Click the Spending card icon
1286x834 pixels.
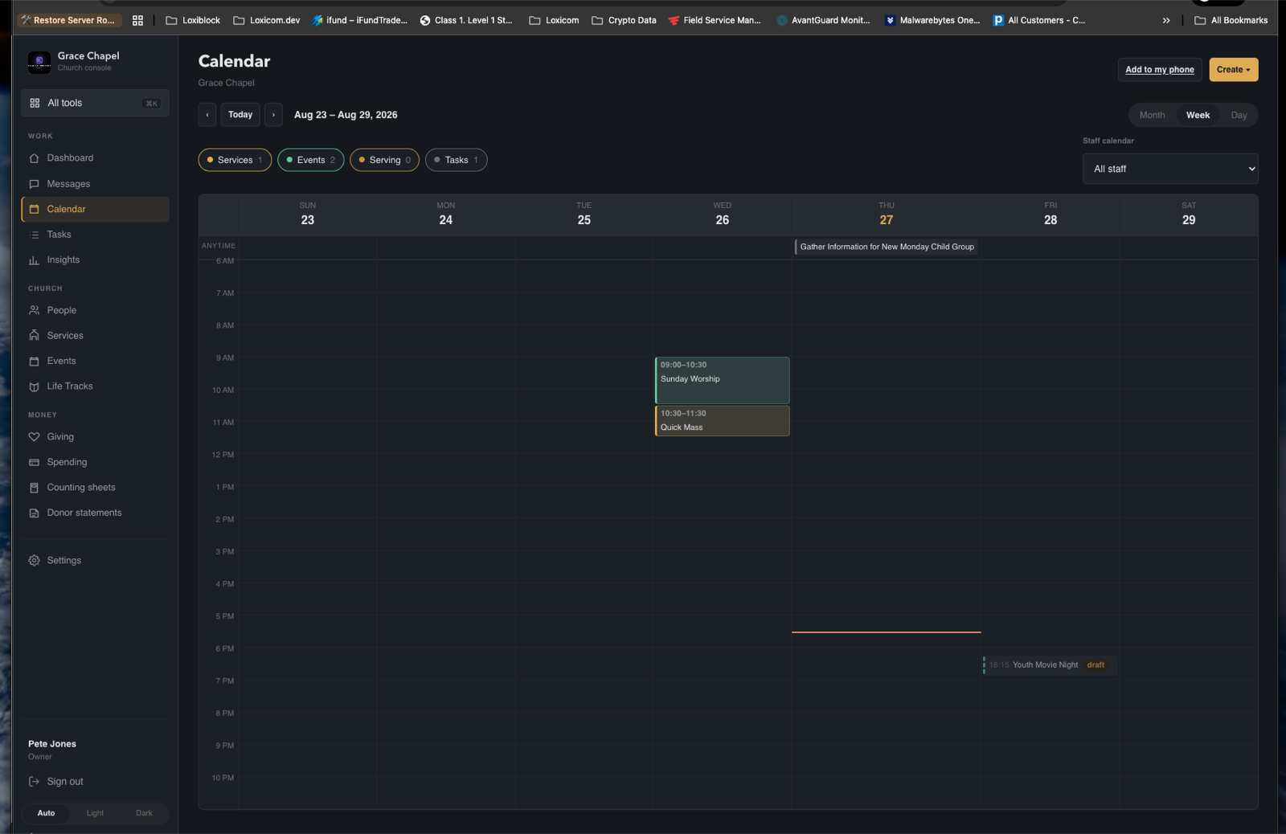[x=34, y=462]
